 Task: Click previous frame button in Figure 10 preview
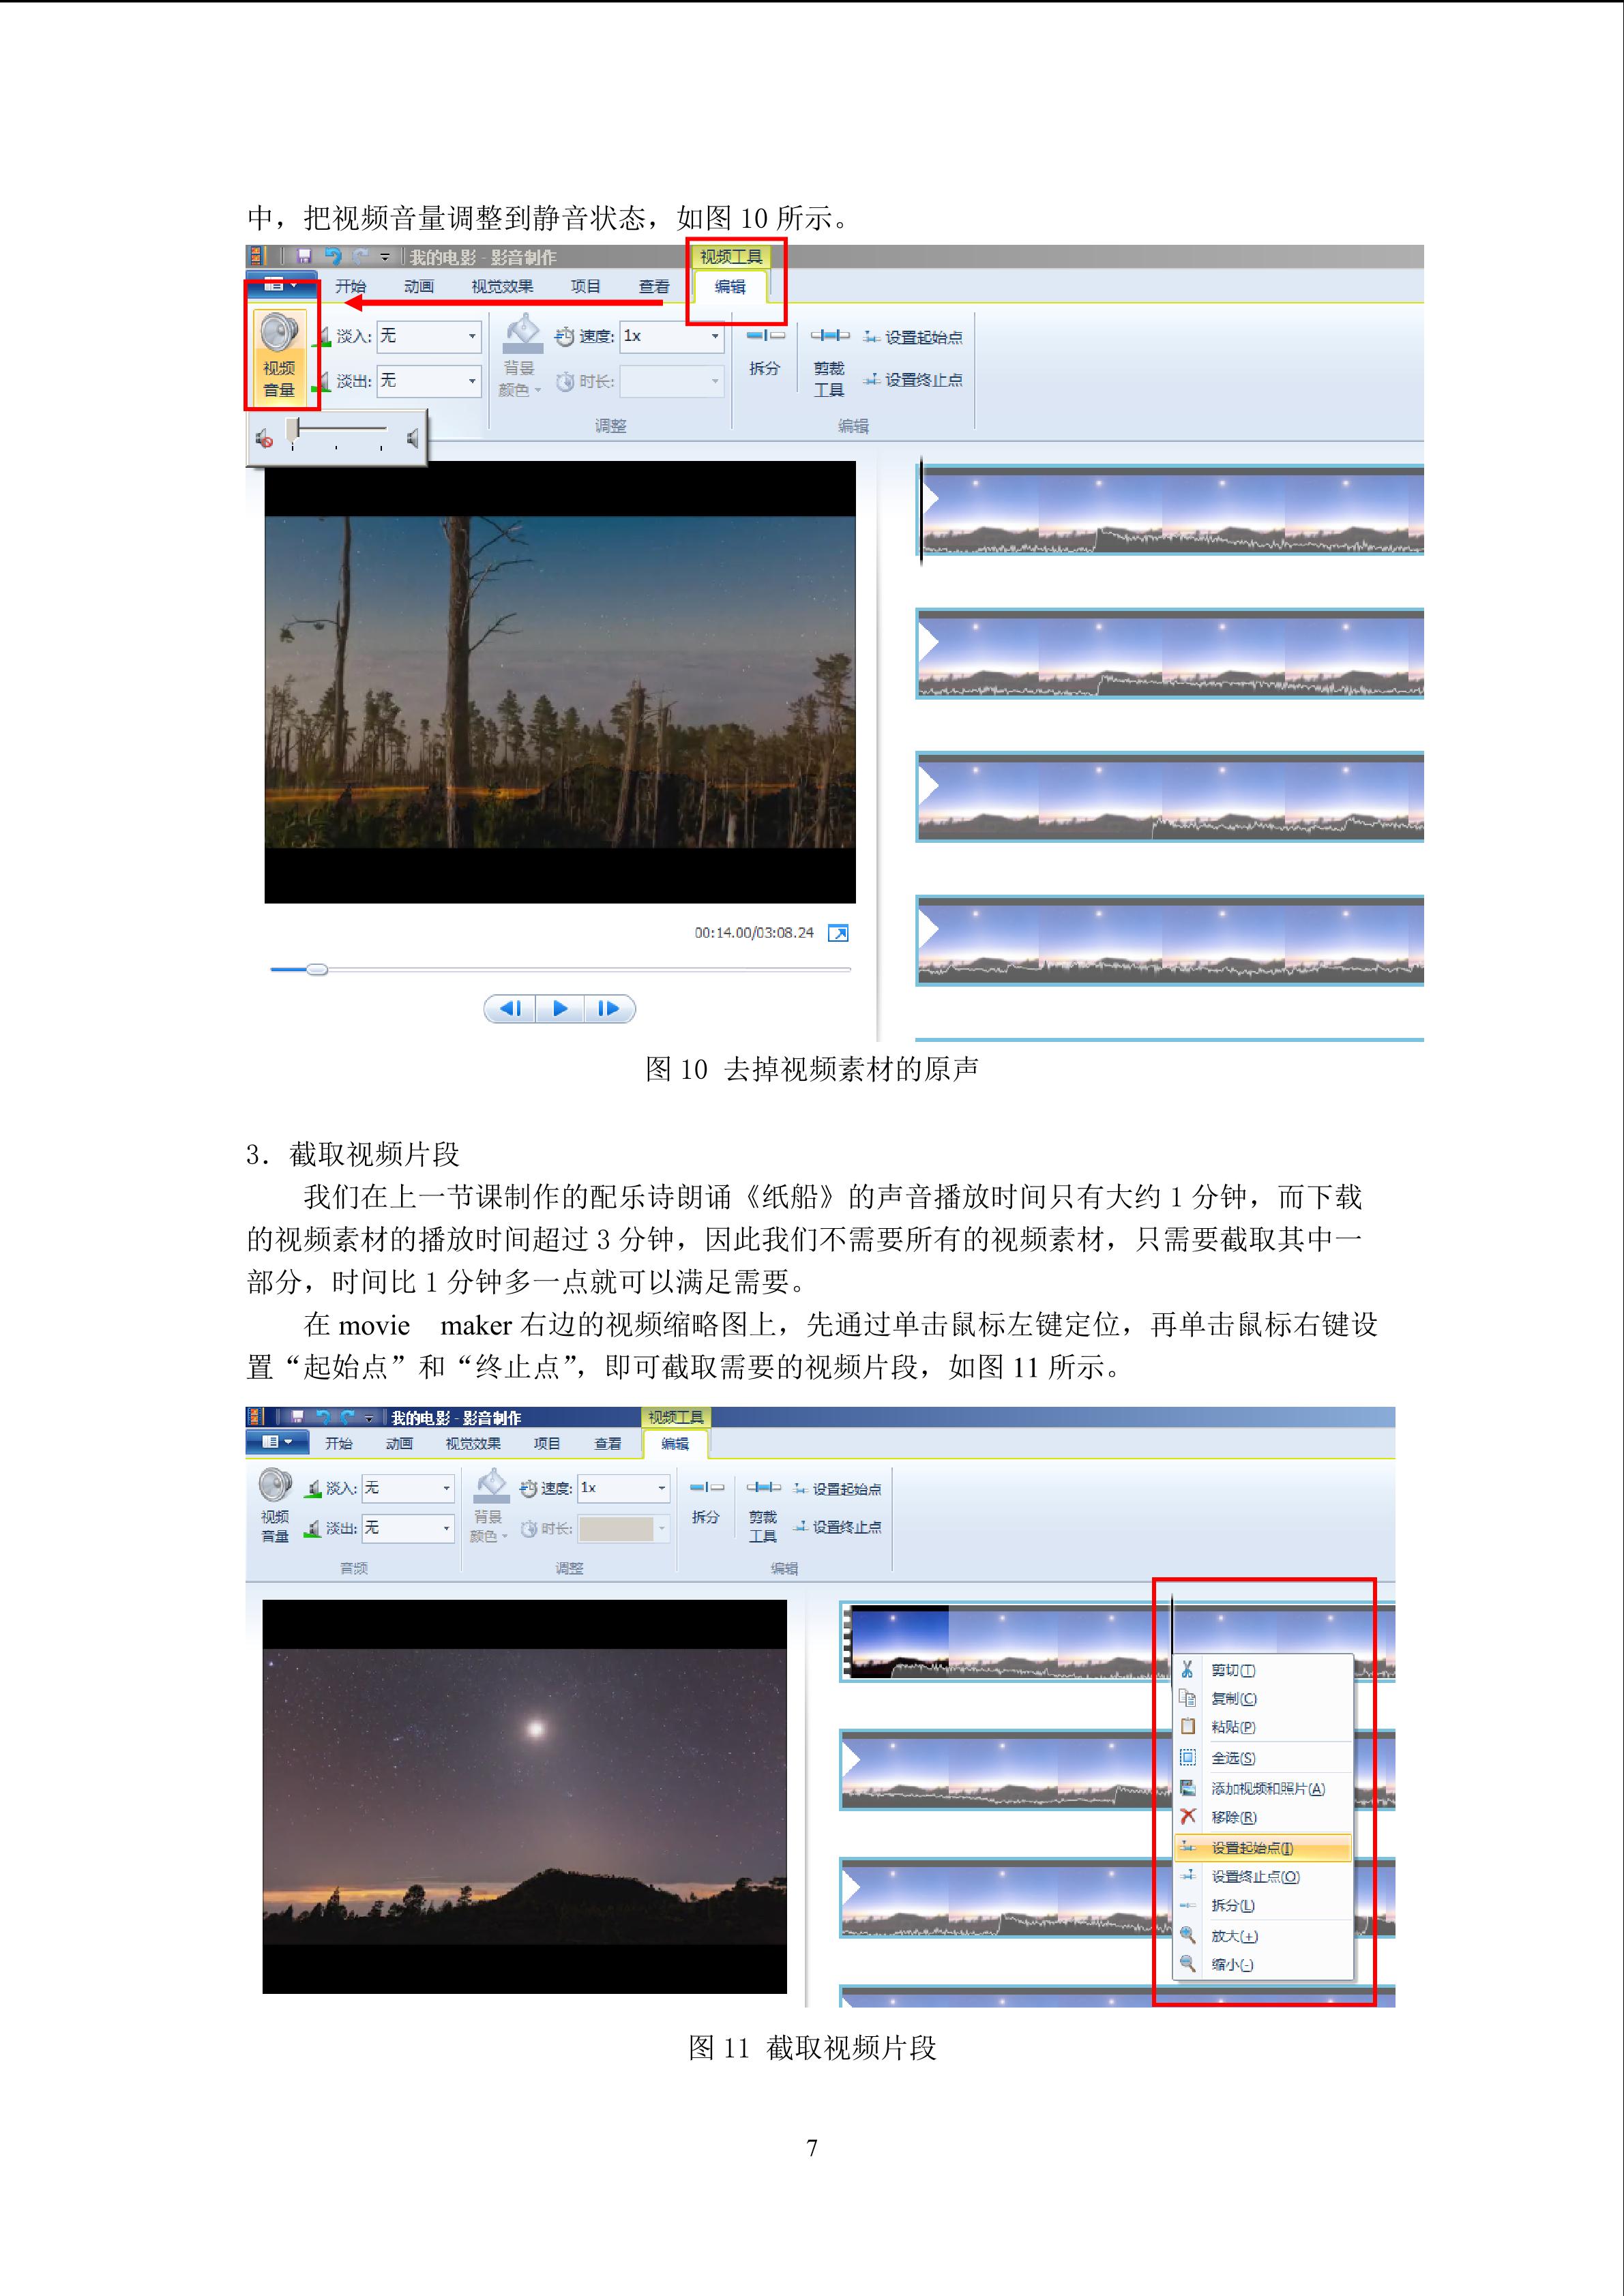pyautogui.click(x=510, y=1008)
